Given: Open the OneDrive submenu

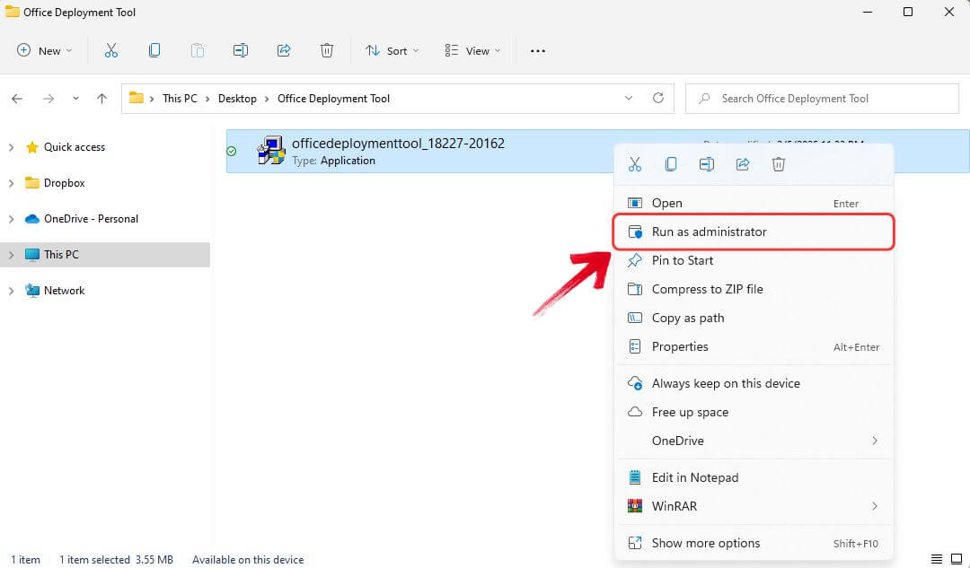Looking at the screenshot, I should point(754,441).
